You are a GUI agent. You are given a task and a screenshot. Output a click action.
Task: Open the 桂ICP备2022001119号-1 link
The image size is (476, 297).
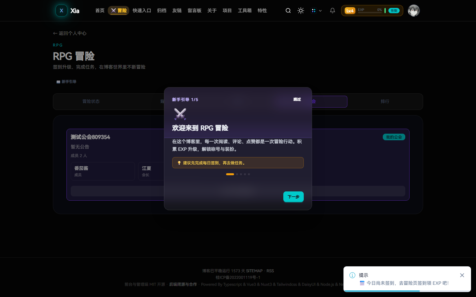click(x=238, y=278)
